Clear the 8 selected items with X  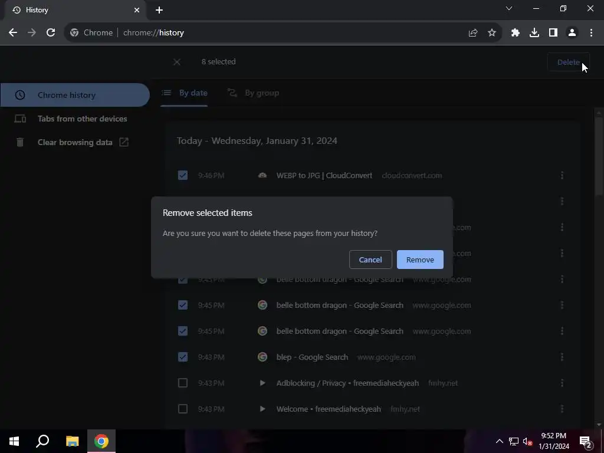coord(177,62)
